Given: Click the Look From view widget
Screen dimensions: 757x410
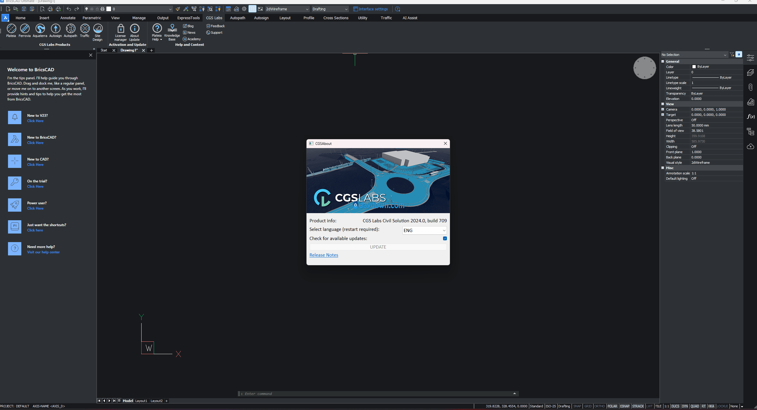Looking at the screenshot, I should tap(644, 68).
